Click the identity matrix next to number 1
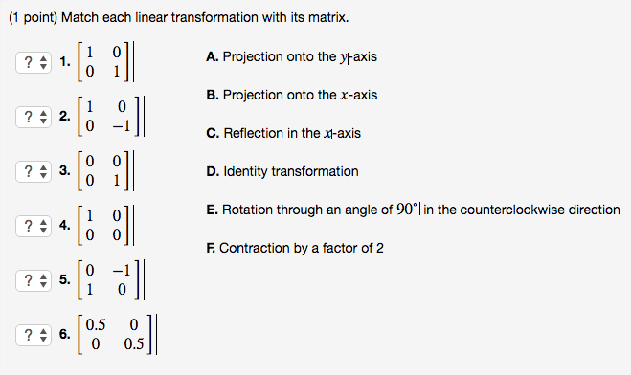This screenshot has height=375, width=631. (103, 62)
